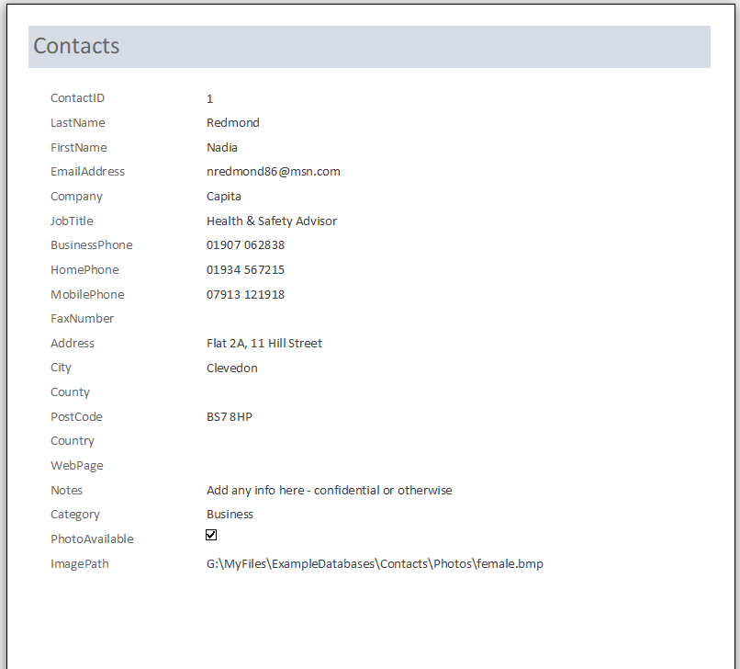
Task: Click the WebPage field label
Action: 77,466
